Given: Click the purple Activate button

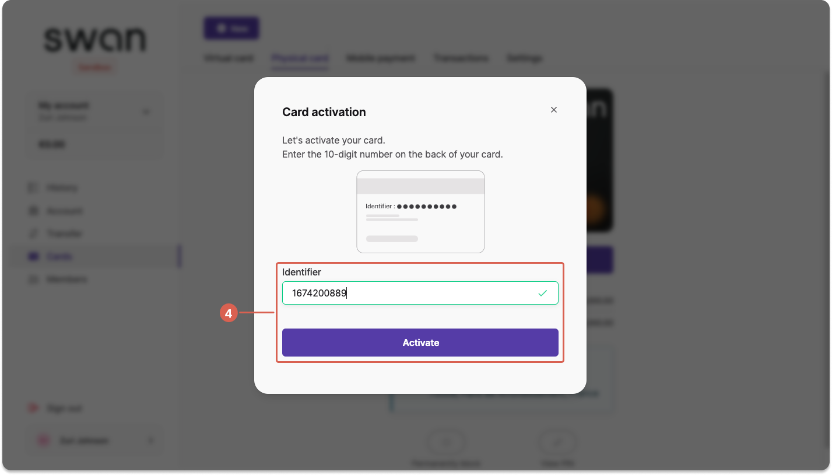Looking at the screenshot, I should point(420,343).
